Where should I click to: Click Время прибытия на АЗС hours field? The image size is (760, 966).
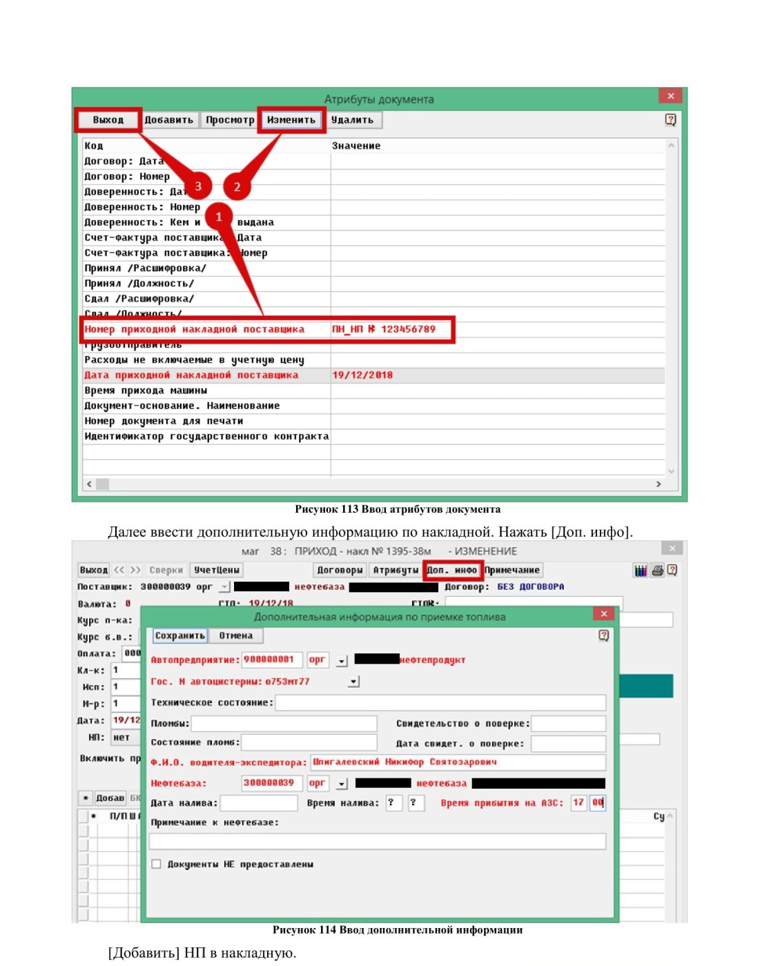pyautogui.click(x=578, y=802)
